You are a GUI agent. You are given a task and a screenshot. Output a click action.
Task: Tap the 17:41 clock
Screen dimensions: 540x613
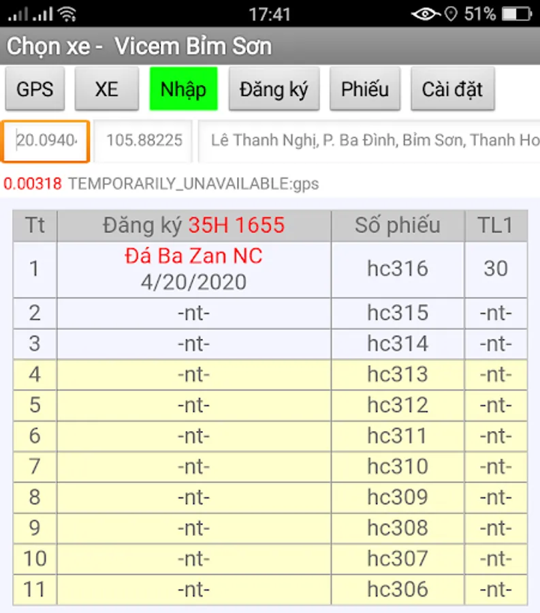pyautogui.click(x=270, y=14)
